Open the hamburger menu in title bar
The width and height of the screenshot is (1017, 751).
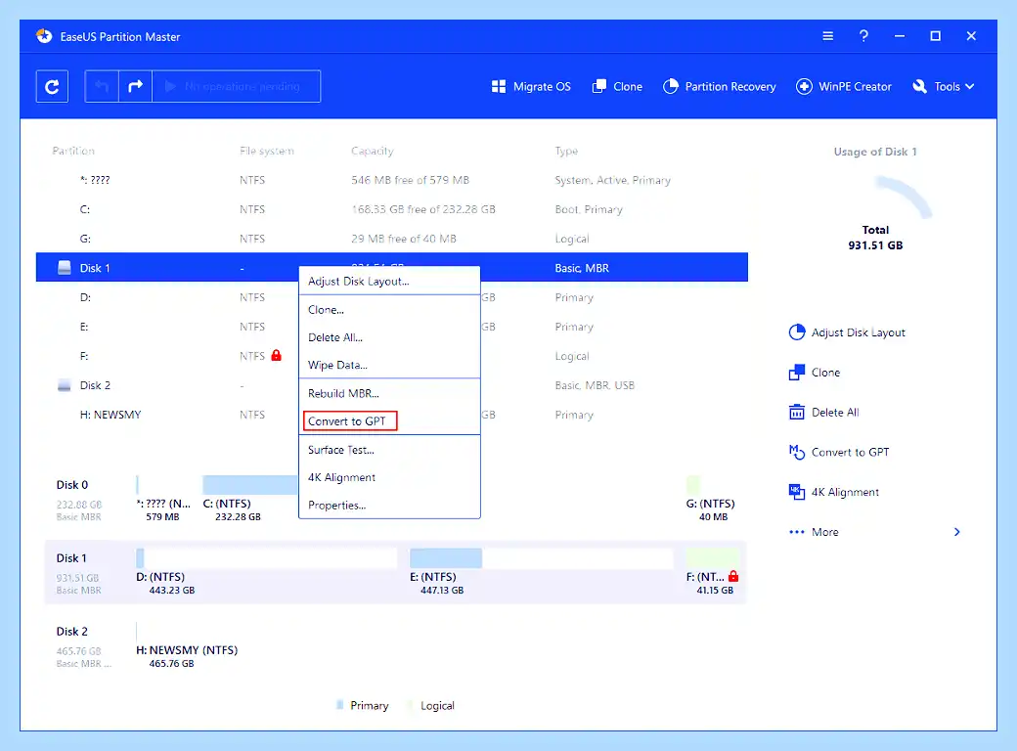(x=827, y=36)
